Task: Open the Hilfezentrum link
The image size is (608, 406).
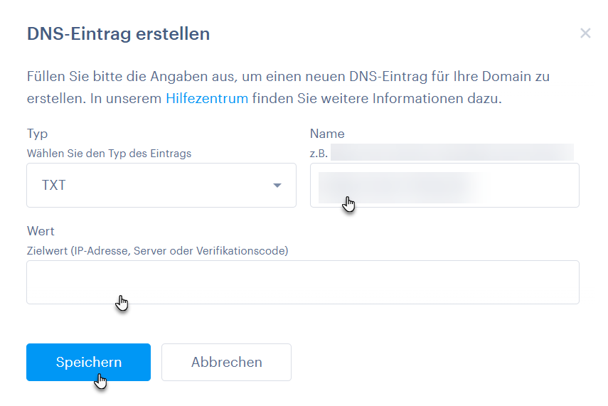Action: click(x=207, y=99)
